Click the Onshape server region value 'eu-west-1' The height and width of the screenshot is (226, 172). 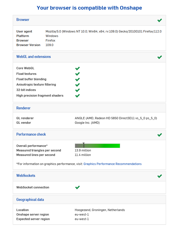coord(82,214)
